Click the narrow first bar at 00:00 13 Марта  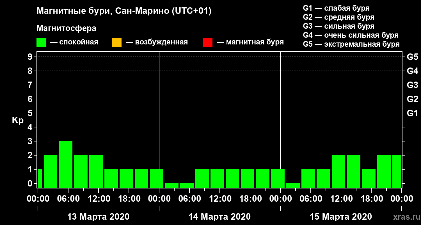(40, 178)
